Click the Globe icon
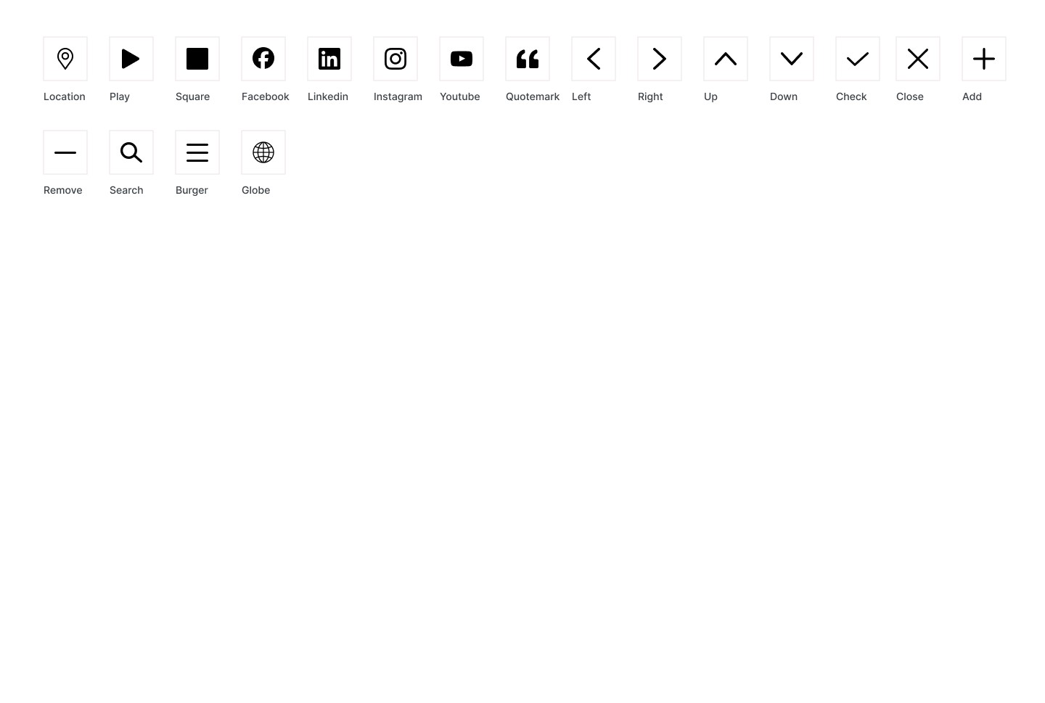Image resolution: width=1045 pixels, height=703 pixels. click(x=263, y=152)
